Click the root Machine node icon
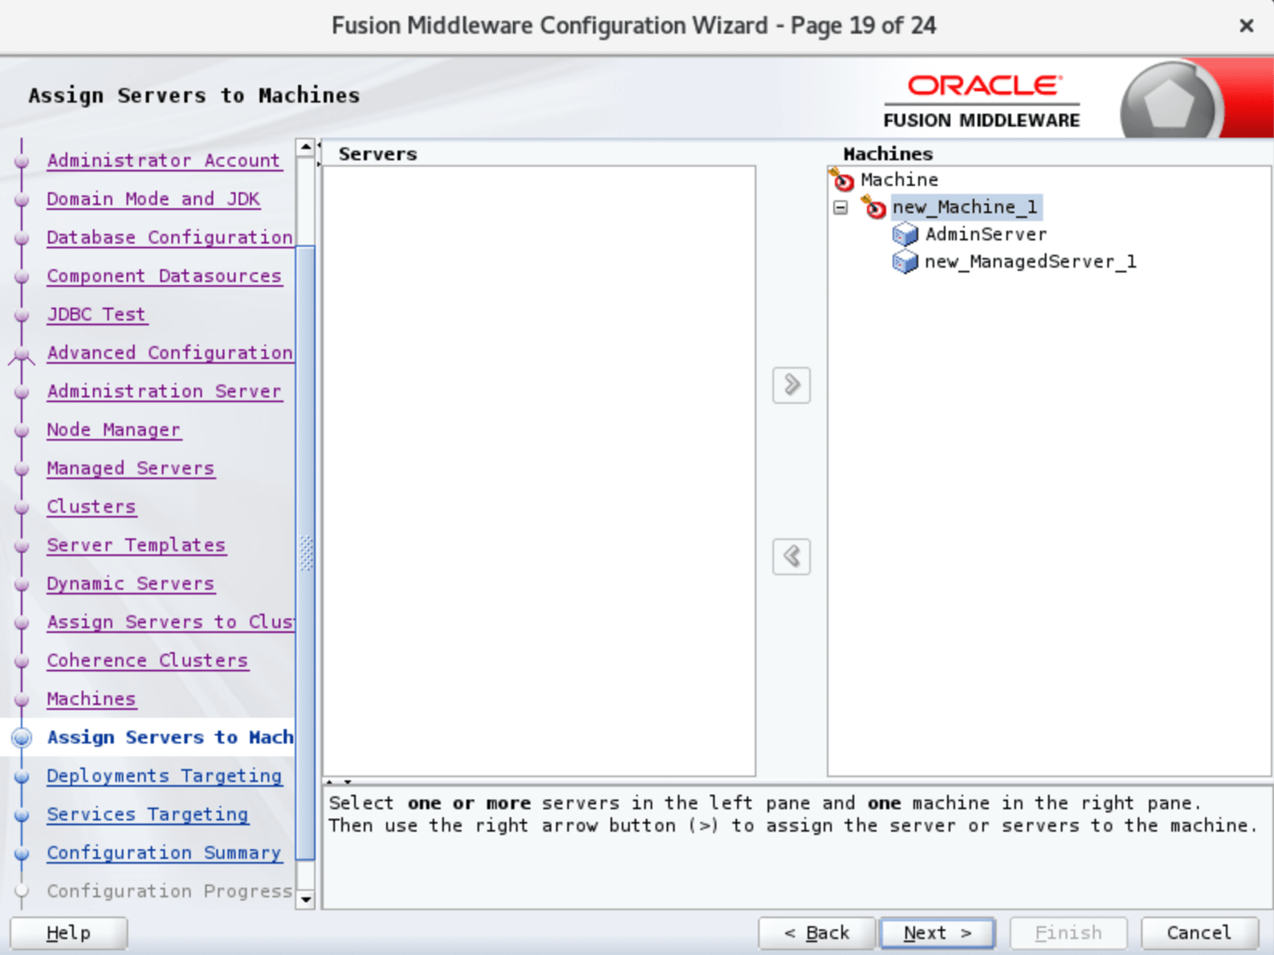 pos(842,180)
